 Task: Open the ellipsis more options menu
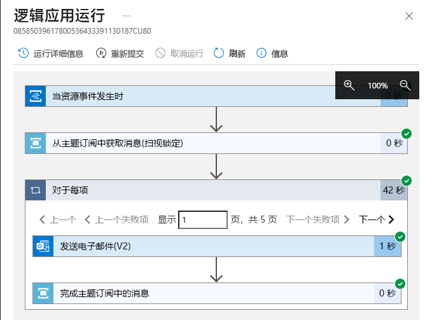pyautogui.click(x=127, y=16)
